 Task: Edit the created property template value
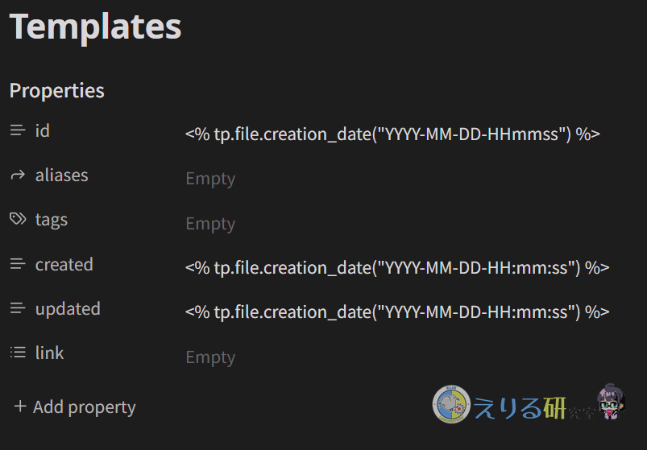[396, 268]
